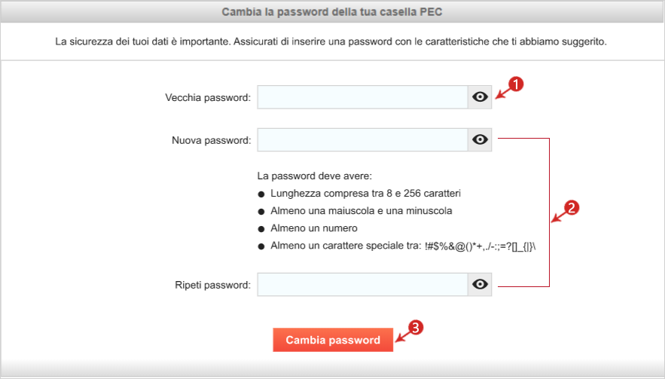Click the security notice sentence below the header
The height and width of the screenshot is (379, 665).
(331, 41)
